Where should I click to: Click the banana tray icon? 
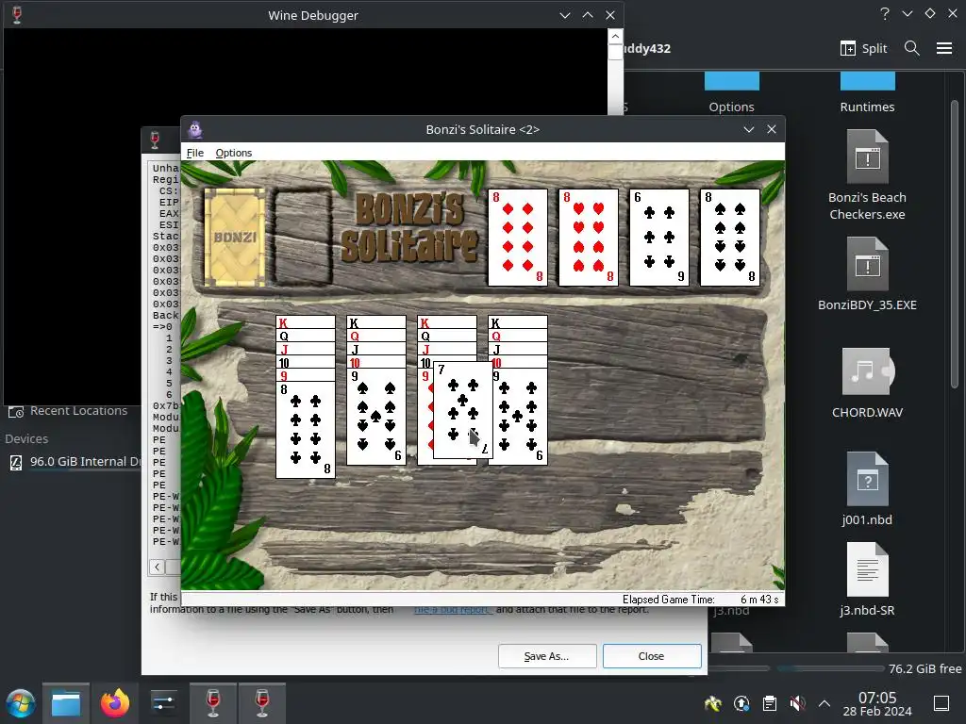pos(713,703)
